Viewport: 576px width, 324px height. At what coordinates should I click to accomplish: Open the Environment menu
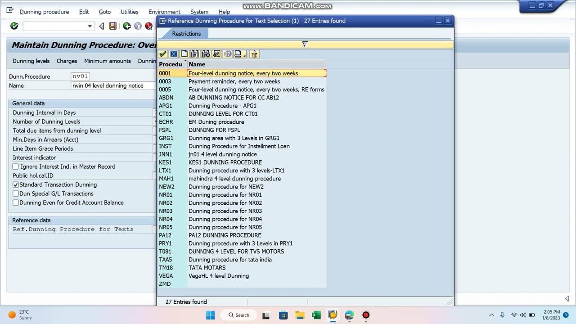click(x=164, y=12)
